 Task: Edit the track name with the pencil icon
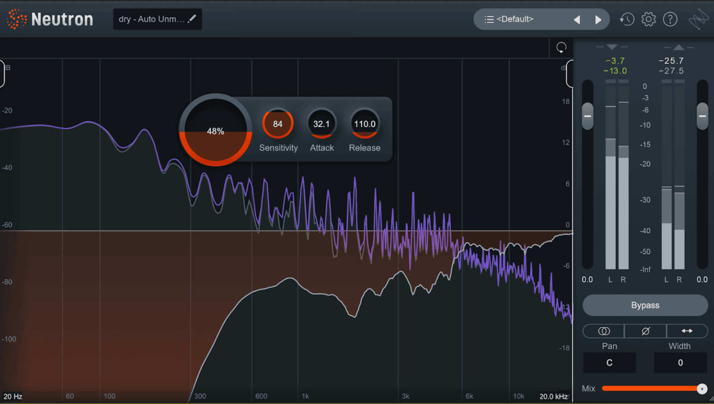tap(192, 19)
